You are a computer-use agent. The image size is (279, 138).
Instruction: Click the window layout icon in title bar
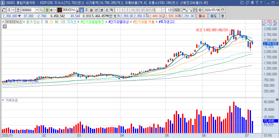(242, 3)
